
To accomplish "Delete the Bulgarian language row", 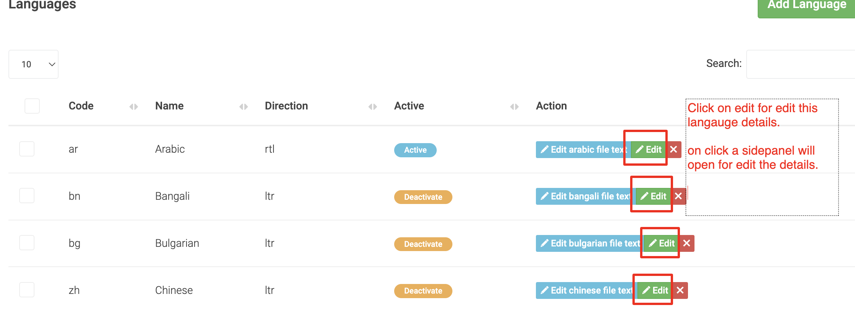I will tap(687, 243).
